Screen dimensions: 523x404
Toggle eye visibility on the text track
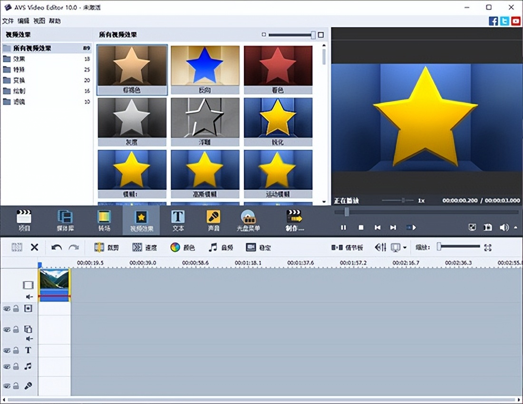click(7, 350)
